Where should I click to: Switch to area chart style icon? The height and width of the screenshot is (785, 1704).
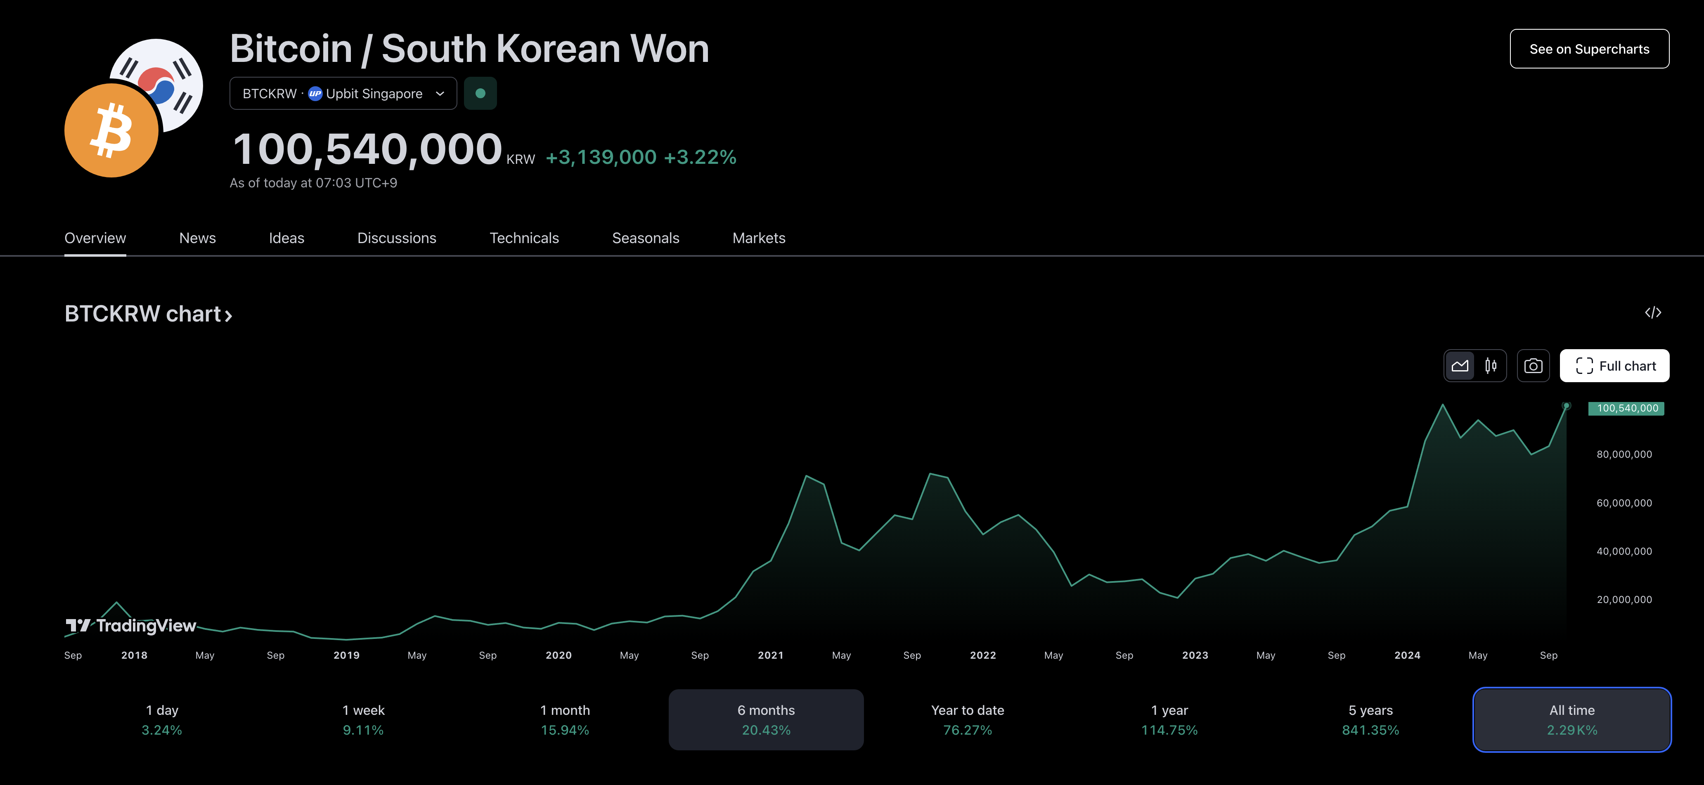coord(1459,366)
